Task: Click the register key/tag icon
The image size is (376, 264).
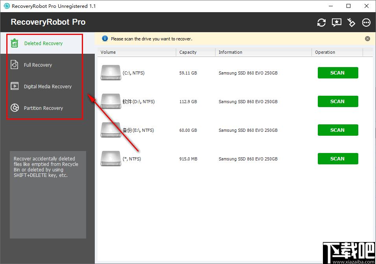Action: (x=351, y=22)
